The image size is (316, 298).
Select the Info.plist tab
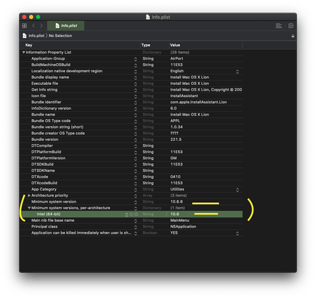[66, 26]
